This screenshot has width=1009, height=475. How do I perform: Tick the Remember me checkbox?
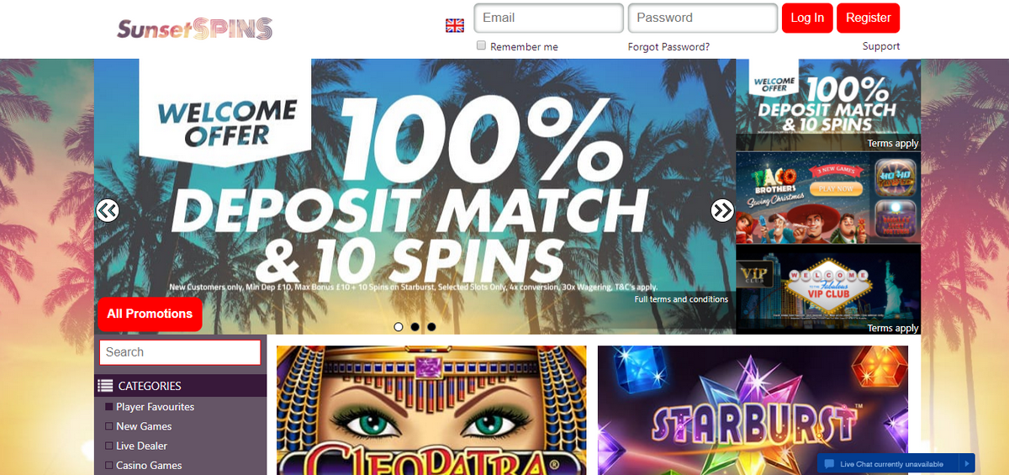[x=482, y=45]
